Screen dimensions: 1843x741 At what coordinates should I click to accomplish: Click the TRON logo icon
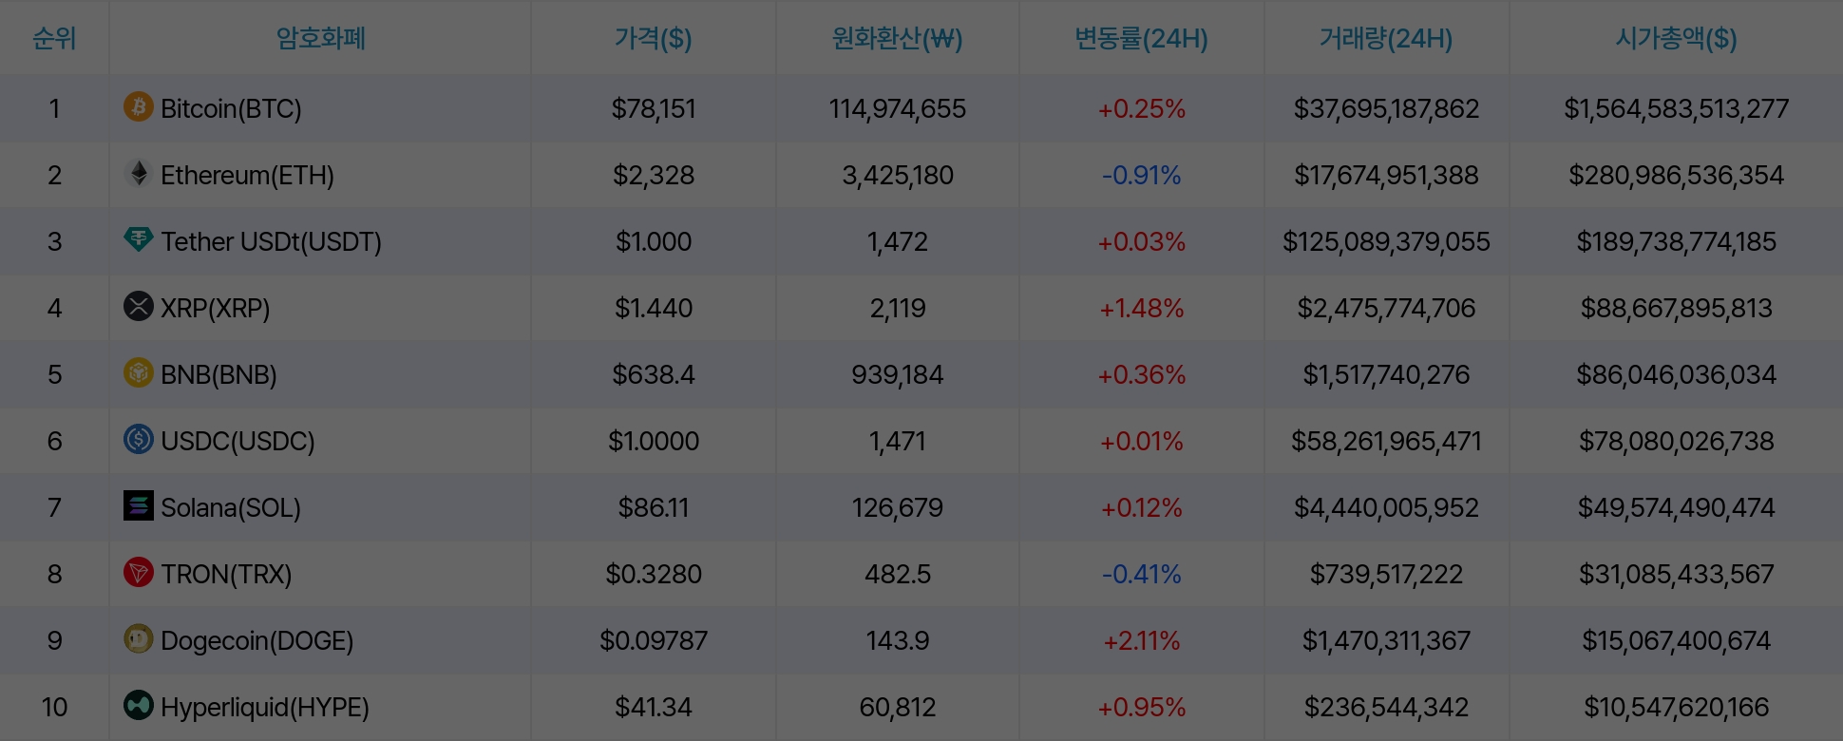click(139, 572)
